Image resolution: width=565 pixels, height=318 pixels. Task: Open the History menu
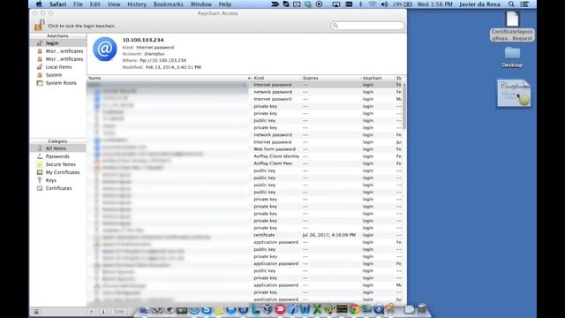(x=137, y=4)
